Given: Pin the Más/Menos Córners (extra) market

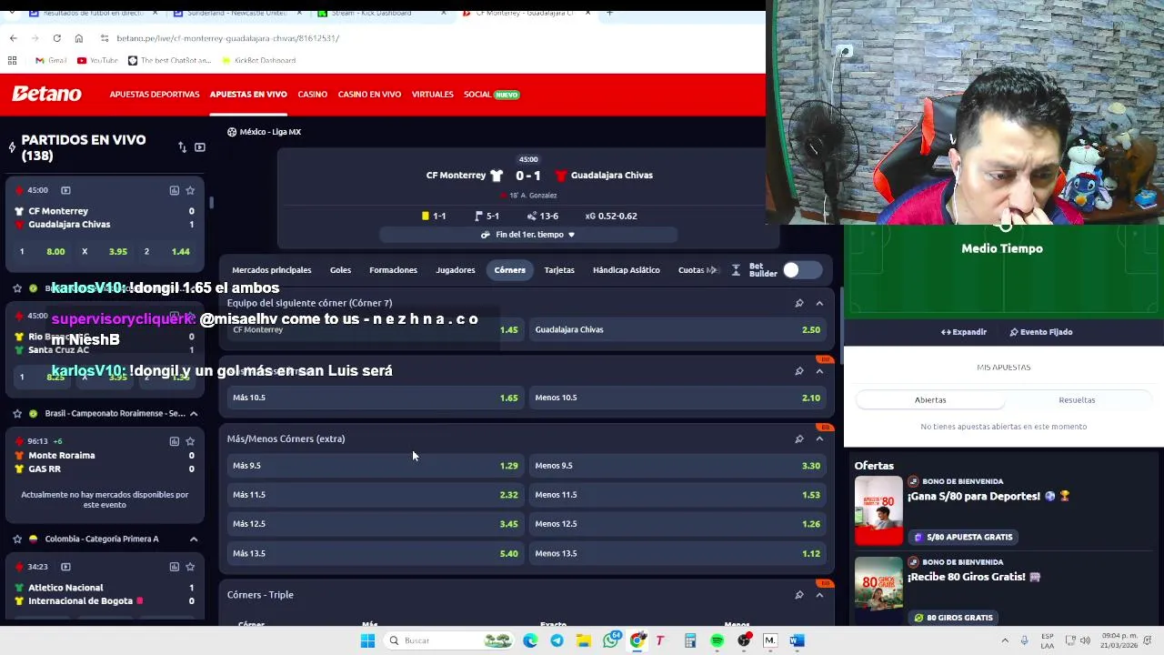Looking at the screenshot, I should pos(799,438).
